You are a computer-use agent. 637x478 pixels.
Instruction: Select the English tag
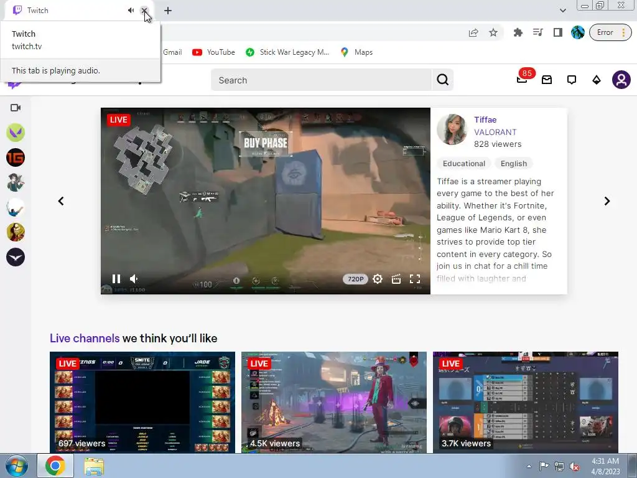pos(513,164)
